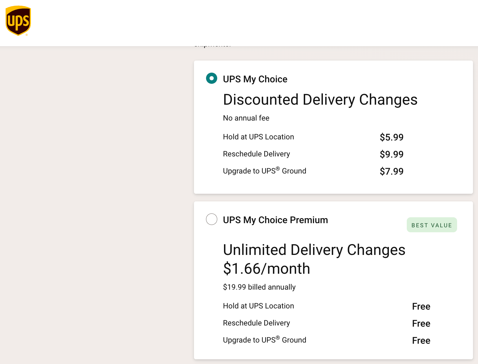Click "Upgrade to UPS Ground" in discounted plan
Screen dimensions: 478x364
pyautogui.click(x=264, y=171)
